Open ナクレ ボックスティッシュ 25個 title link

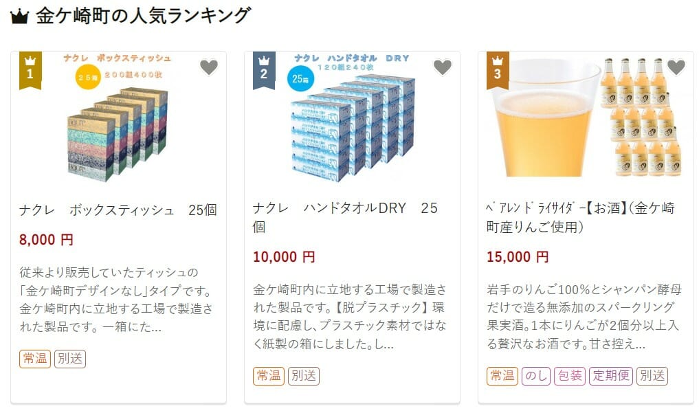click(118, 210)
